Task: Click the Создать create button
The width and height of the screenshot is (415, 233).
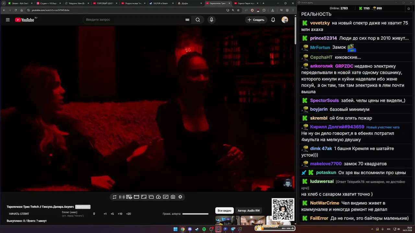Action: tap(256, 20)
